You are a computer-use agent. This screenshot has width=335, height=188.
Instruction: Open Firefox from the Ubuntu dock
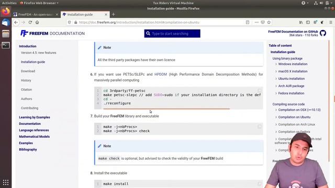pyautogui.click(x=6, y=11)
